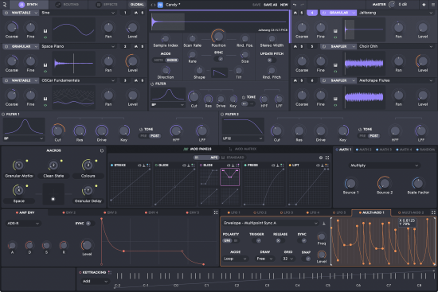Toggle Filter 2 power button
The height and width of the screenshot is (292, 438).
point(222,115)
